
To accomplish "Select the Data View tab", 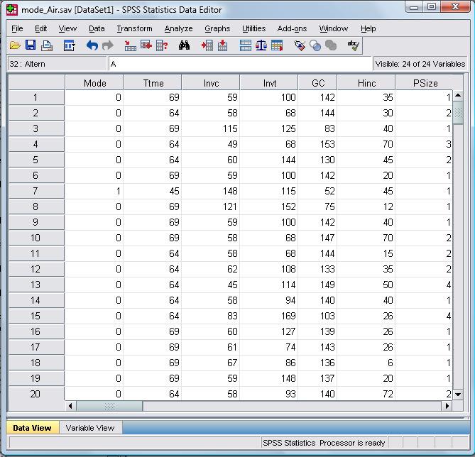I will pos(33,428).
